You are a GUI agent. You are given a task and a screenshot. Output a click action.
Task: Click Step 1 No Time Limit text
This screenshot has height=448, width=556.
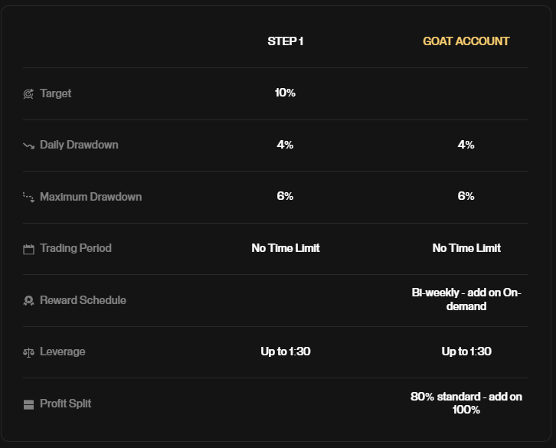click(x=286, y=248)
